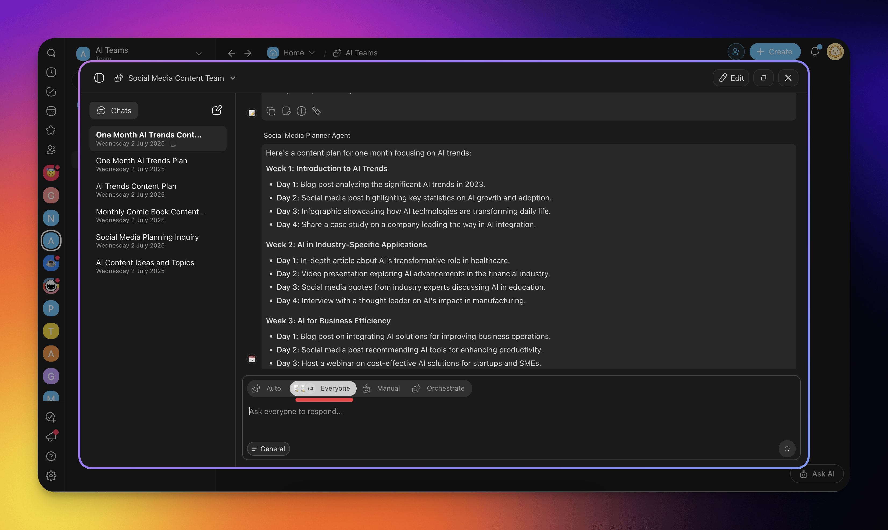
Task: Copy the agent message via copy icon
Action: point(271,111)
